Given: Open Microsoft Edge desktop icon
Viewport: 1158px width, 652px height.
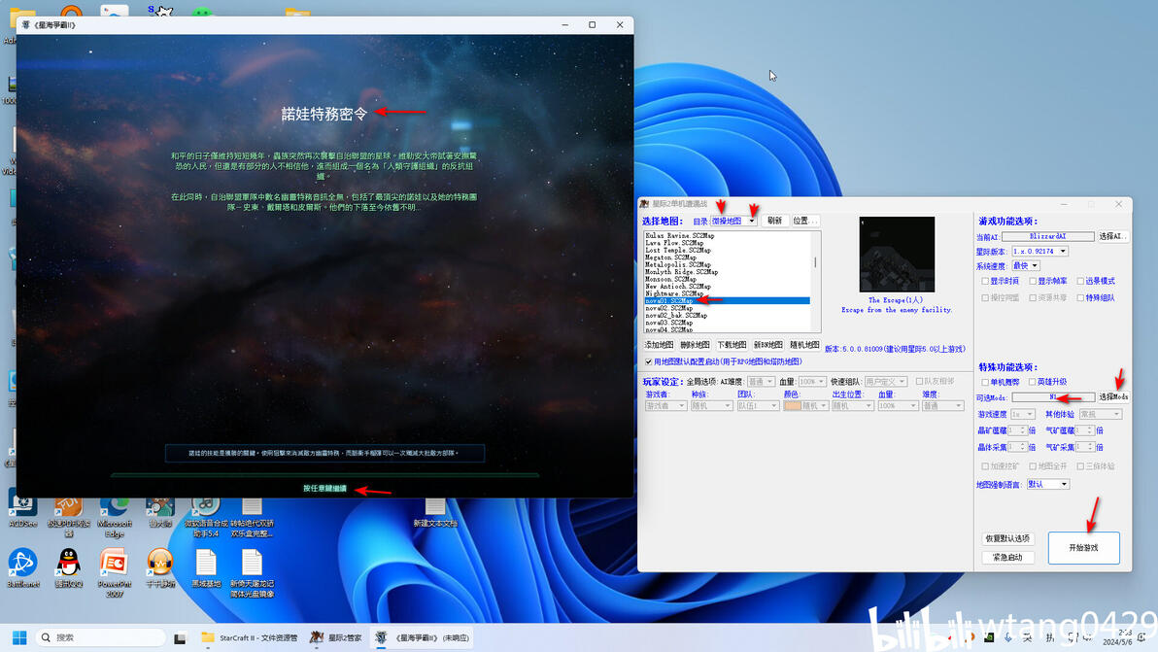Looking at the screenshot, I should tap(115, 513).
